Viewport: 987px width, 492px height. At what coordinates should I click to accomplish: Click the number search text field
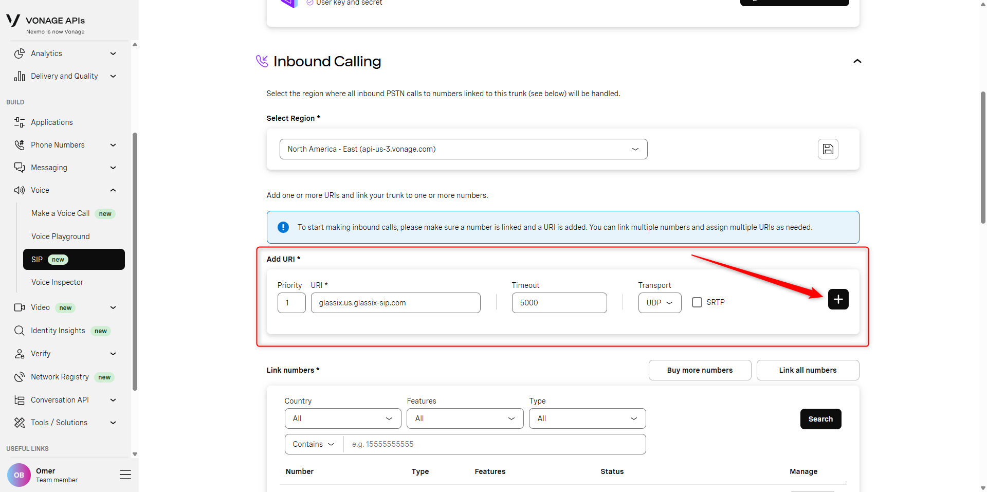pos(495,444)
